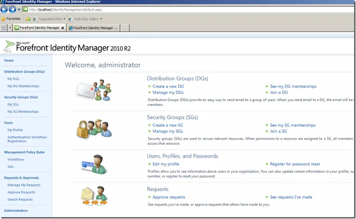Open Administration sidebar heading

point(16,211)
